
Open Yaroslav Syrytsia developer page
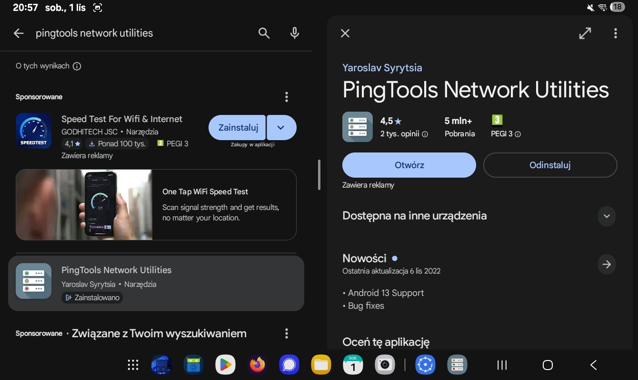pos(382,68)
